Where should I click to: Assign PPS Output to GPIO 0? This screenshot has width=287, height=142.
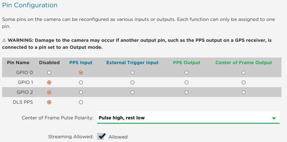click(187, 72)
